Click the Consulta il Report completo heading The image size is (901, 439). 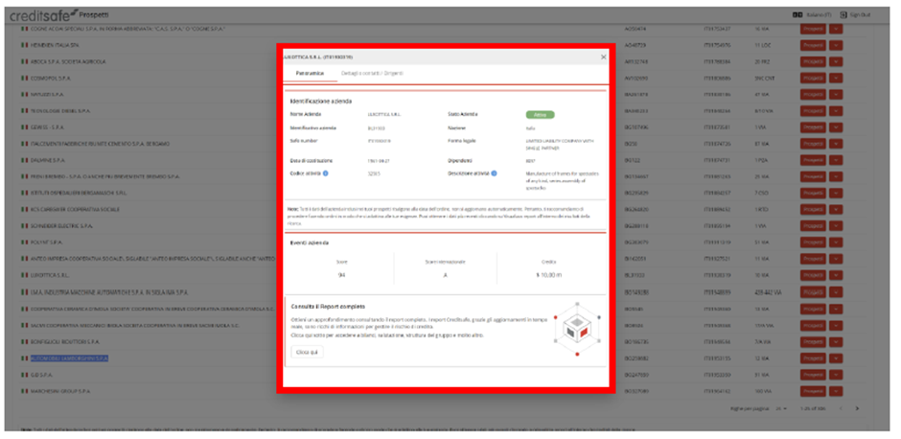click(x=328, y=307)
